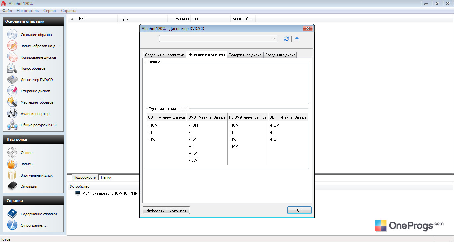Viewport: 454px width, 242px height.
Task: Click the Диспетчер DVD/CD drive icon
Action: tap(12, 80)
